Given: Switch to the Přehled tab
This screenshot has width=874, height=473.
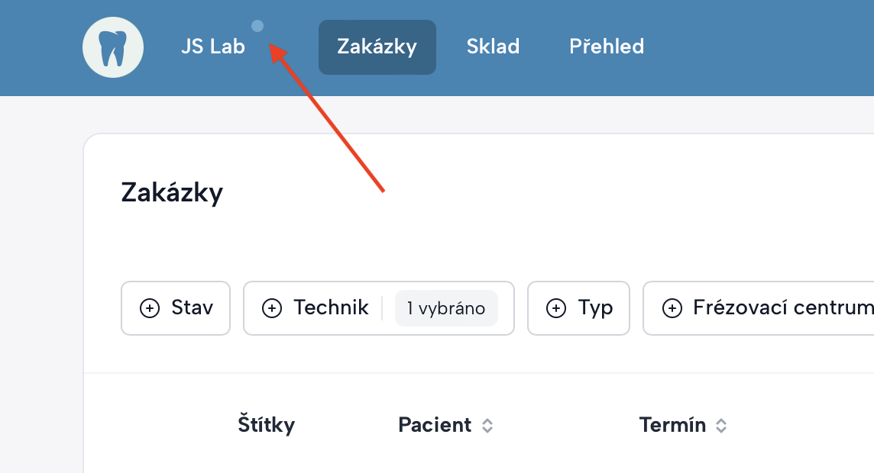Looking at the screenshot, I should pos(606,47).
